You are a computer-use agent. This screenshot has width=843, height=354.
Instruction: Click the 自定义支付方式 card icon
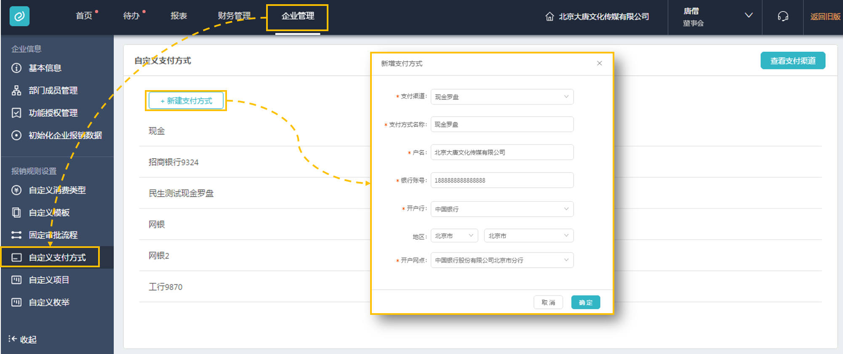[x=16, y=257]
